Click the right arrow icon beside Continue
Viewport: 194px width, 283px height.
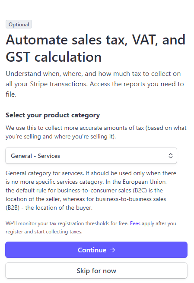point(112,250)
